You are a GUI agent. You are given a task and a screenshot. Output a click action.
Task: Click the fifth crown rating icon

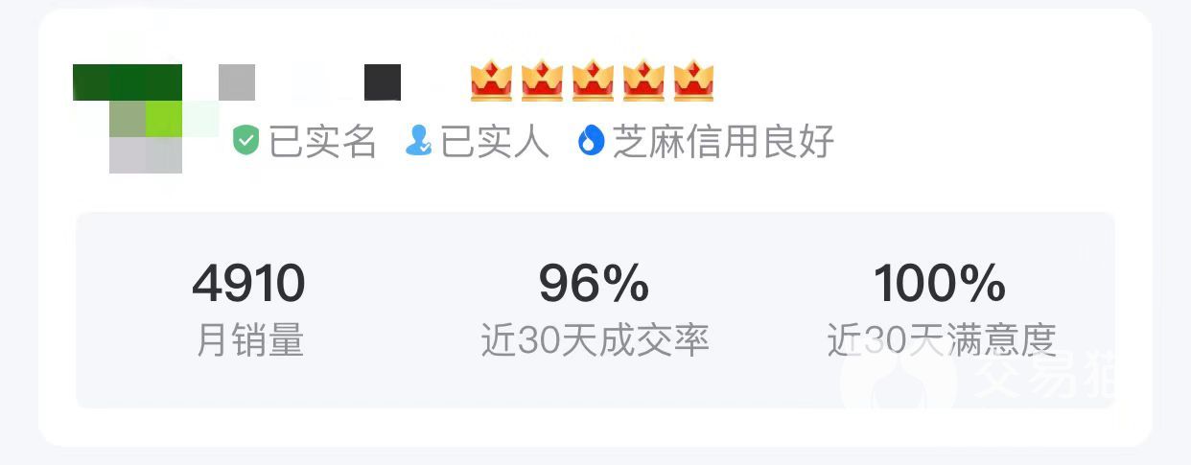point(694,81)
